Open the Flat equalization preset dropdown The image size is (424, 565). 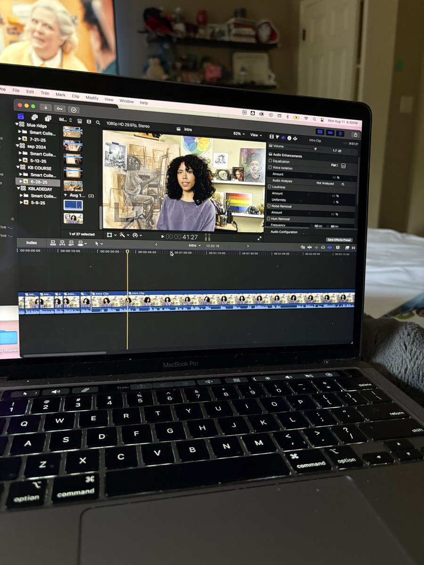[x=334, y=165]
